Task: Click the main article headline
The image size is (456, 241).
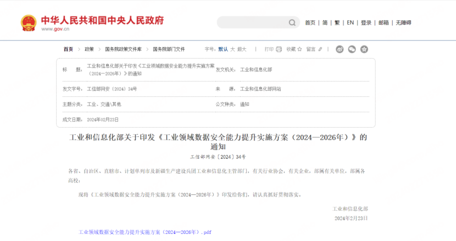Action: tap(218, 142)
